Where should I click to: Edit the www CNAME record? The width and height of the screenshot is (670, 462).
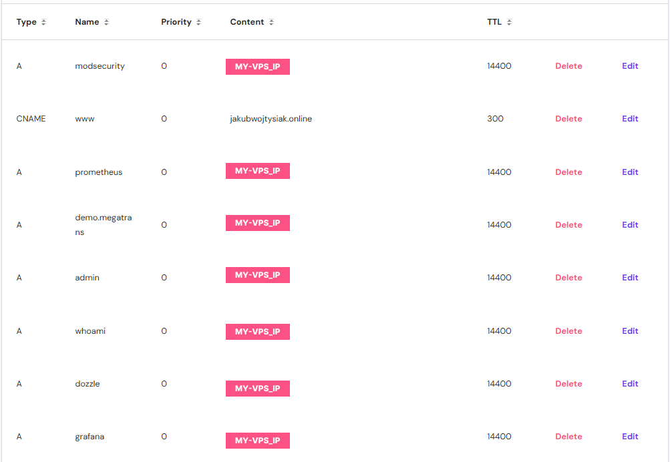630,119
